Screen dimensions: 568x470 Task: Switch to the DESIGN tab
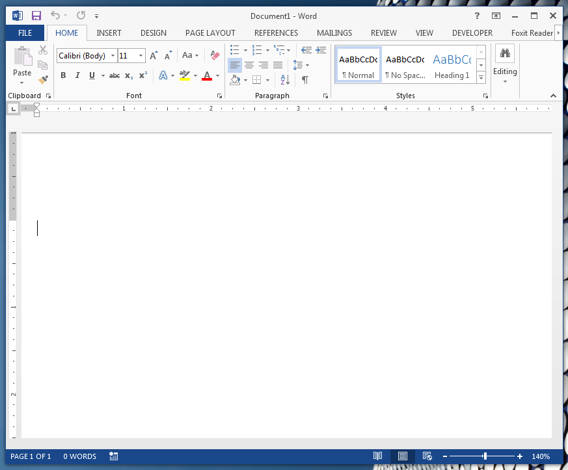click(x=154, y=33)
